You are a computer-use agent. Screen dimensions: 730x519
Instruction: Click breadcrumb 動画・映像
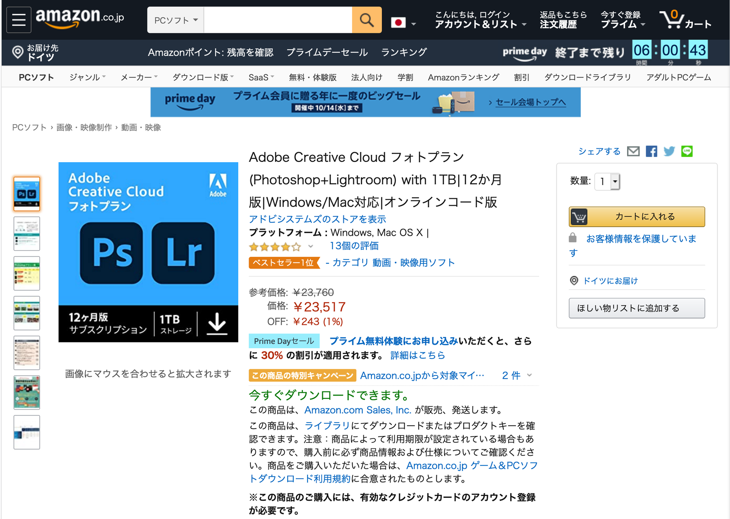coord(141,128)
